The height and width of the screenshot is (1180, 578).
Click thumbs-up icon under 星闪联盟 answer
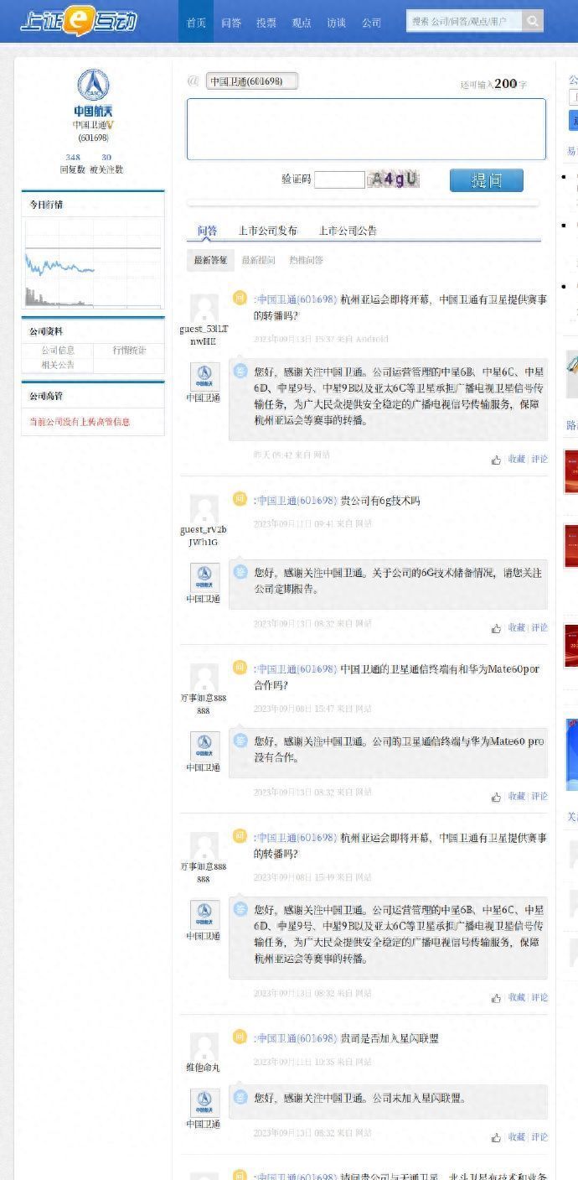tap(496, 1138)
